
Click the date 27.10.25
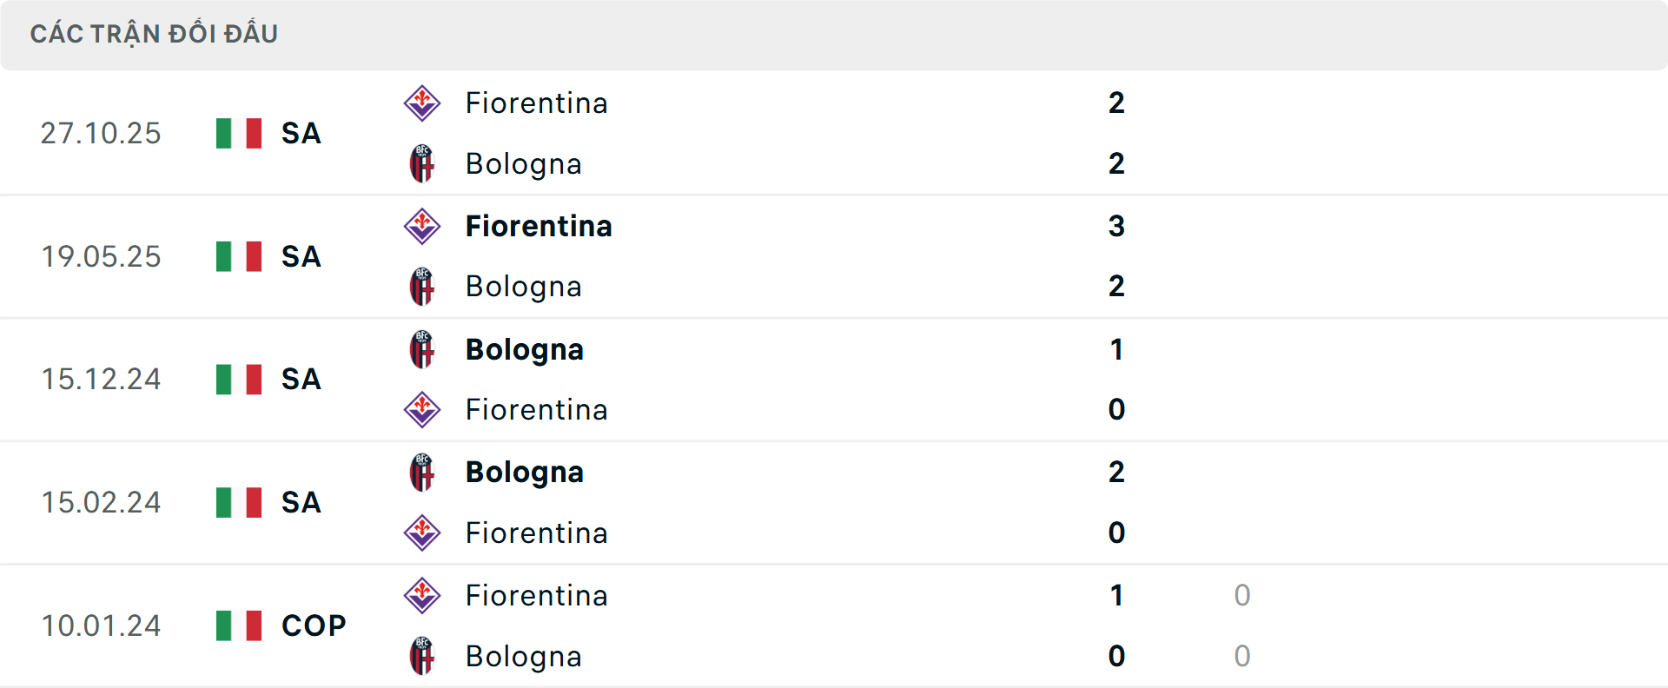point(101,133)
